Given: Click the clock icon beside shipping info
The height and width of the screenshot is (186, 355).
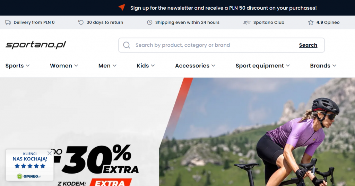Looking at the screenshot, I should click(150, 22).
